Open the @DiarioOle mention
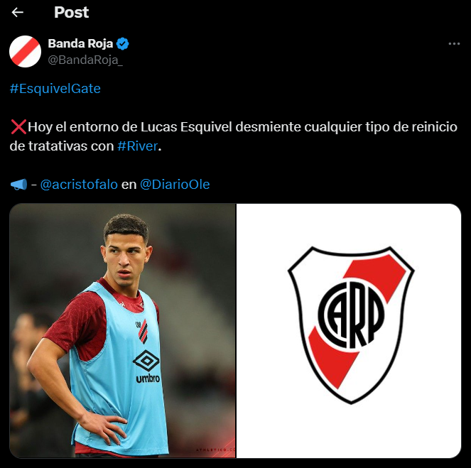The height and width of the screenshot is (468, 471). (175, 185)
